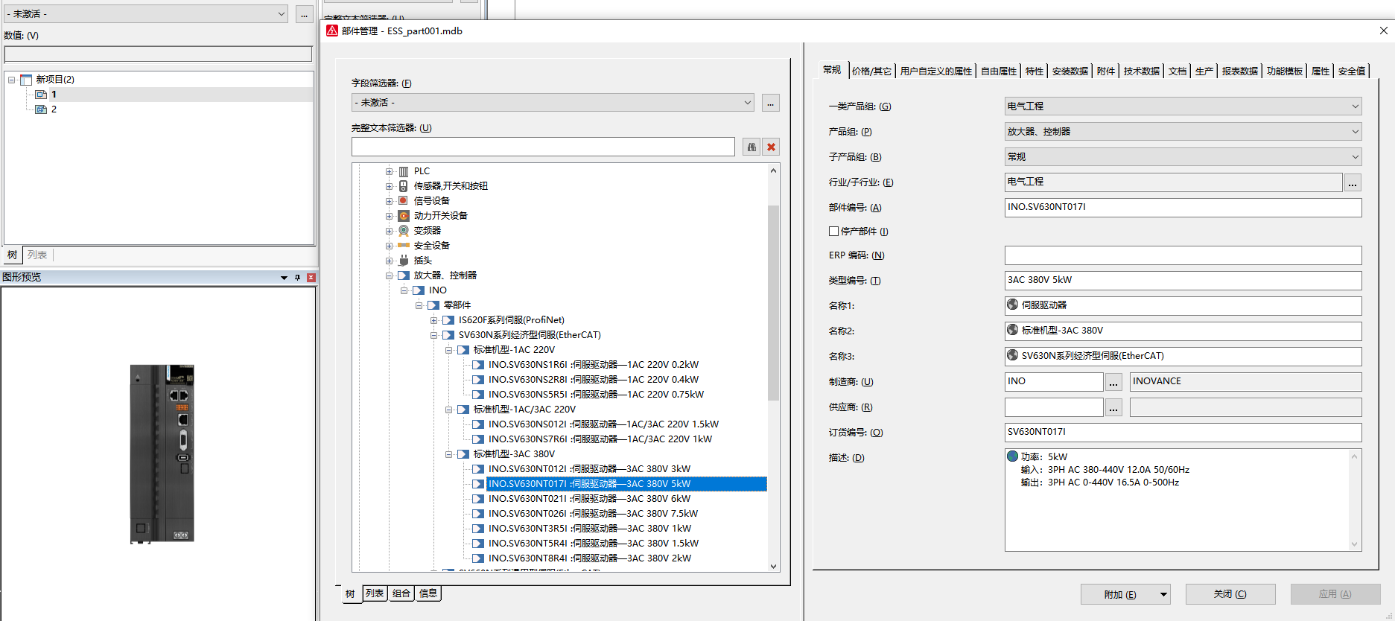The height and width of the screenshot is (621, 1395).
Task: Click the INO manufacturer folder icon
Action: tap(419, 290)
